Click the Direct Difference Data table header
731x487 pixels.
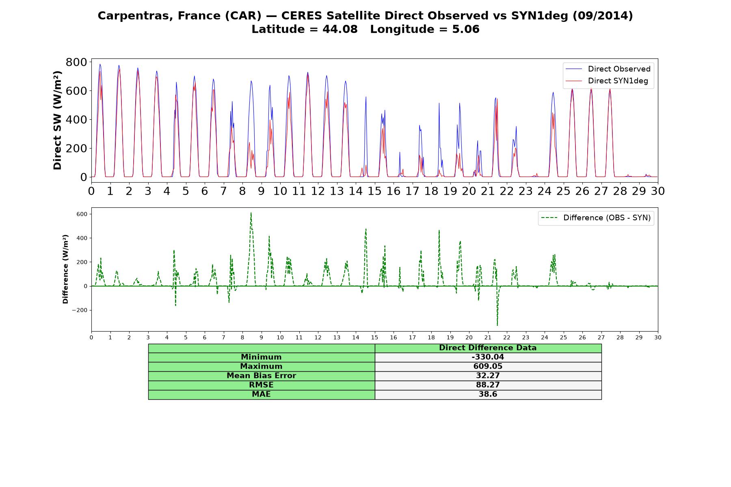488,348
